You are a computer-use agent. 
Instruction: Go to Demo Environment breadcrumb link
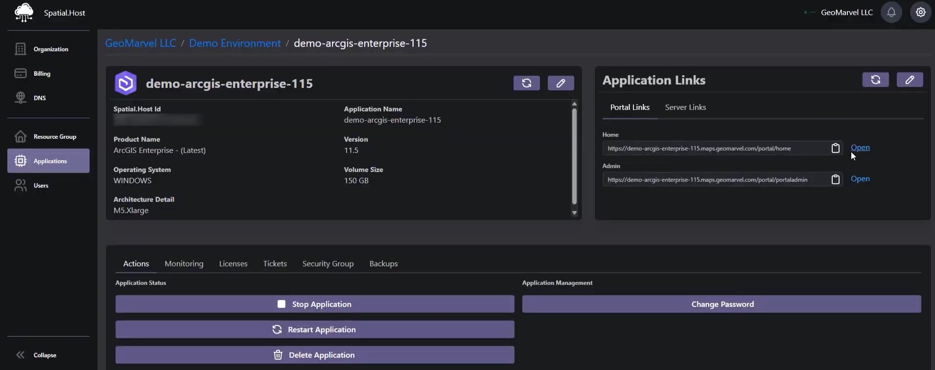(234, 43)
